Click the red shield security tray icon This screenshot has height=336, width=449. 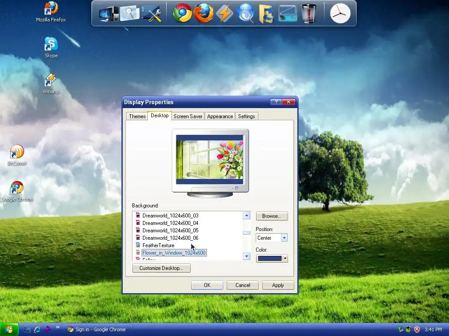[x=417, y=329]
